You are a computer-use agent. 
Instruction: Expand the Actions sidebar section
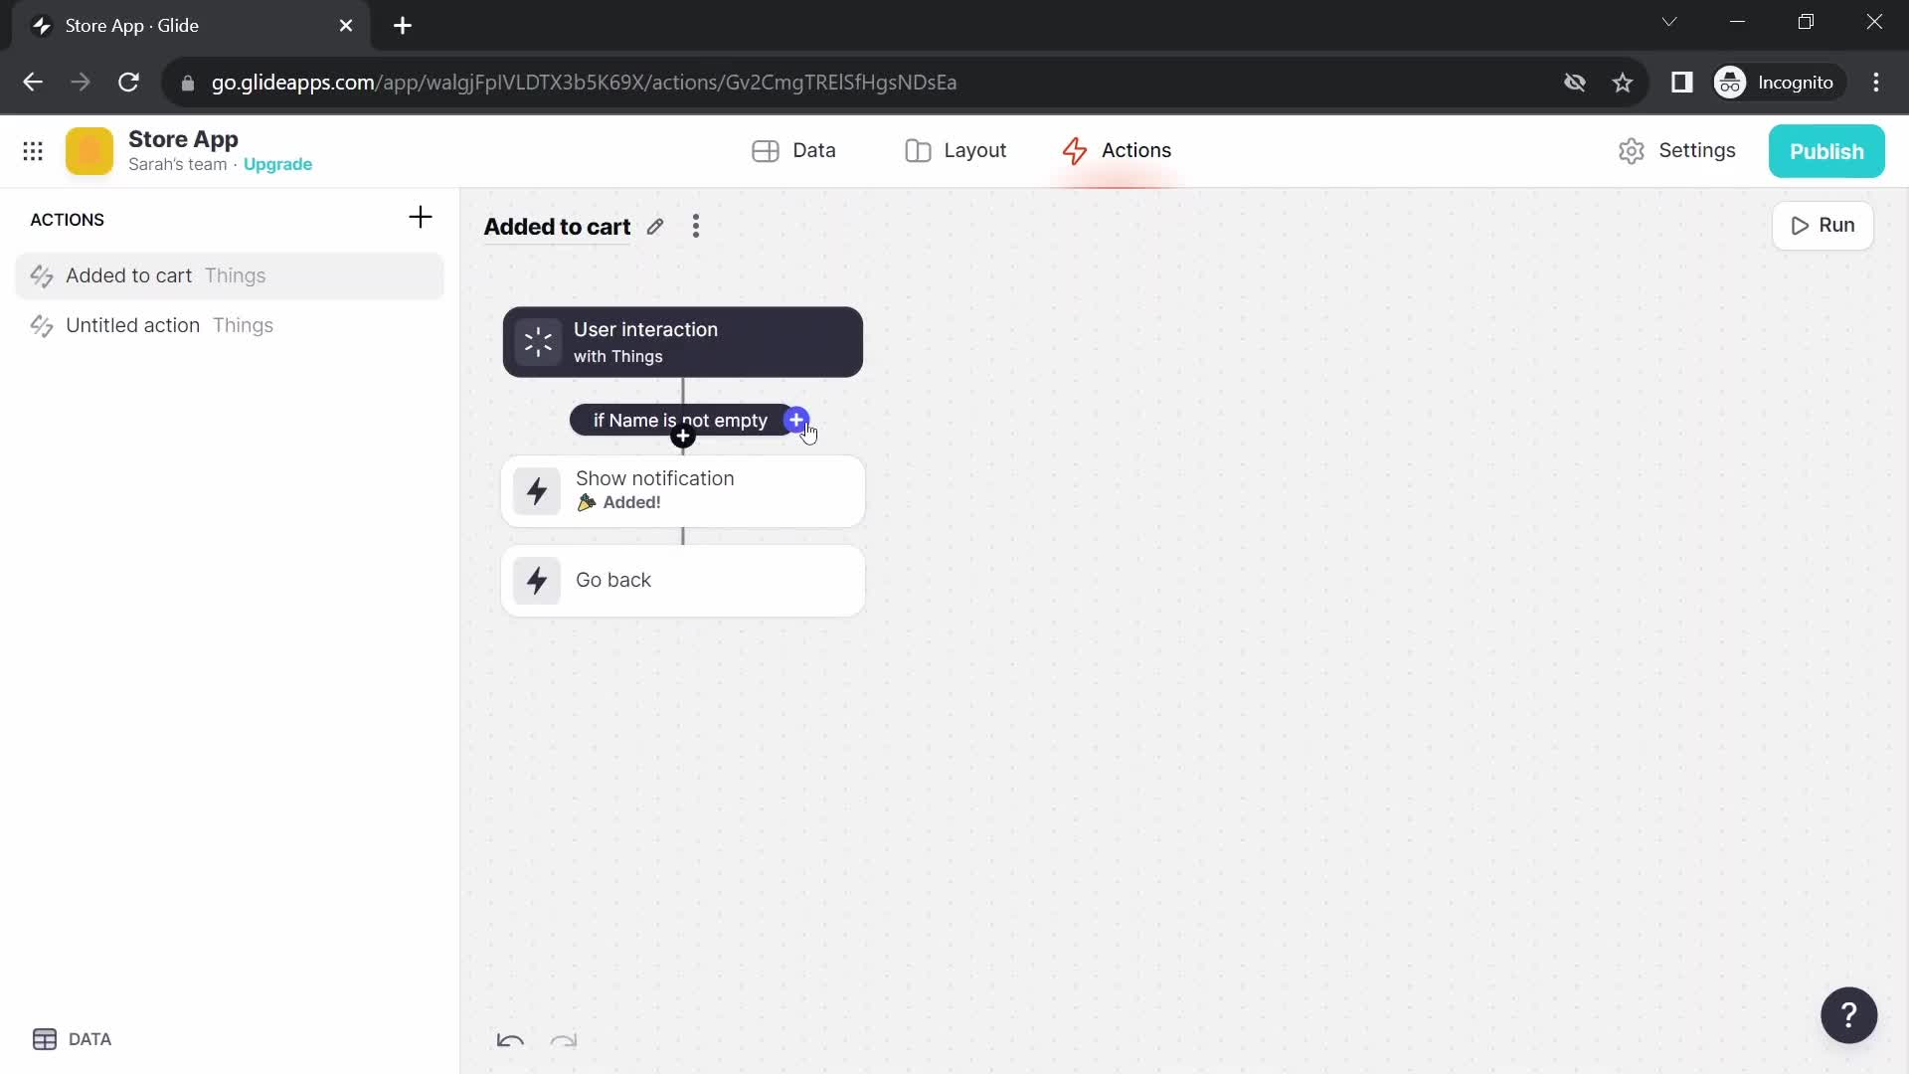pos(67,219)
